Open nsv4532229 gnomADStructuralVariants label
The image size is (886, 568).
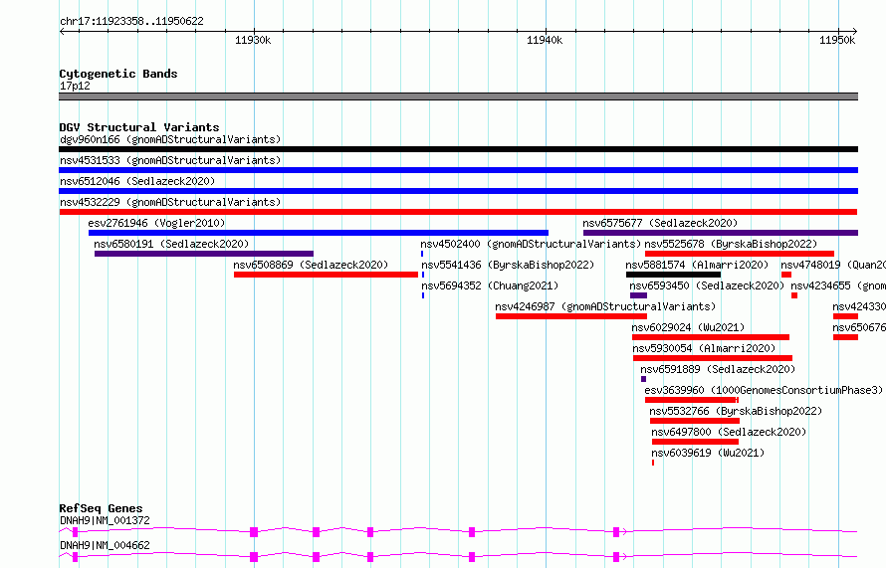tap(170, 202)
